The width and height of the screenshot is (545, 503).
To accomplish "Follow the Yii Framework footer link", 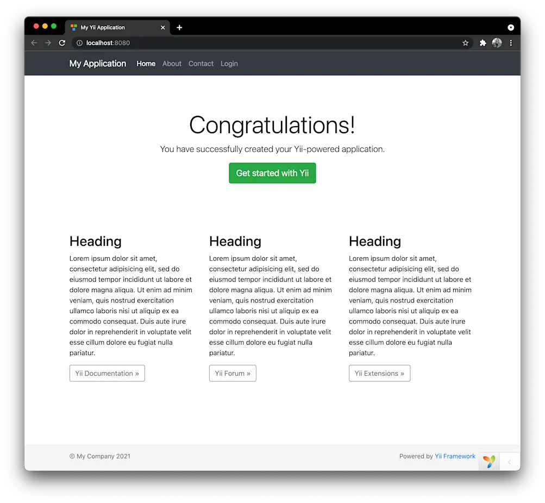I will (455, 456).
